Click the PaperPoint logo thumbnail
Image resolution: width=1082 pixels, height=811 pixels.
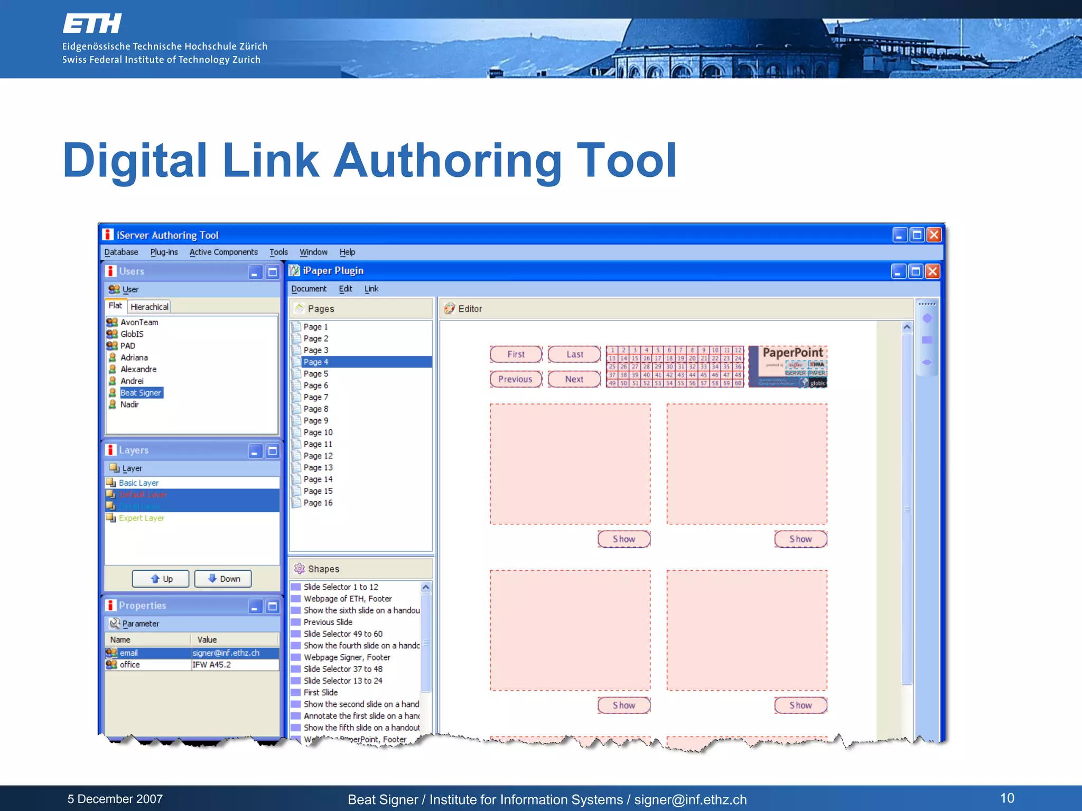click(x=788, y=366)
